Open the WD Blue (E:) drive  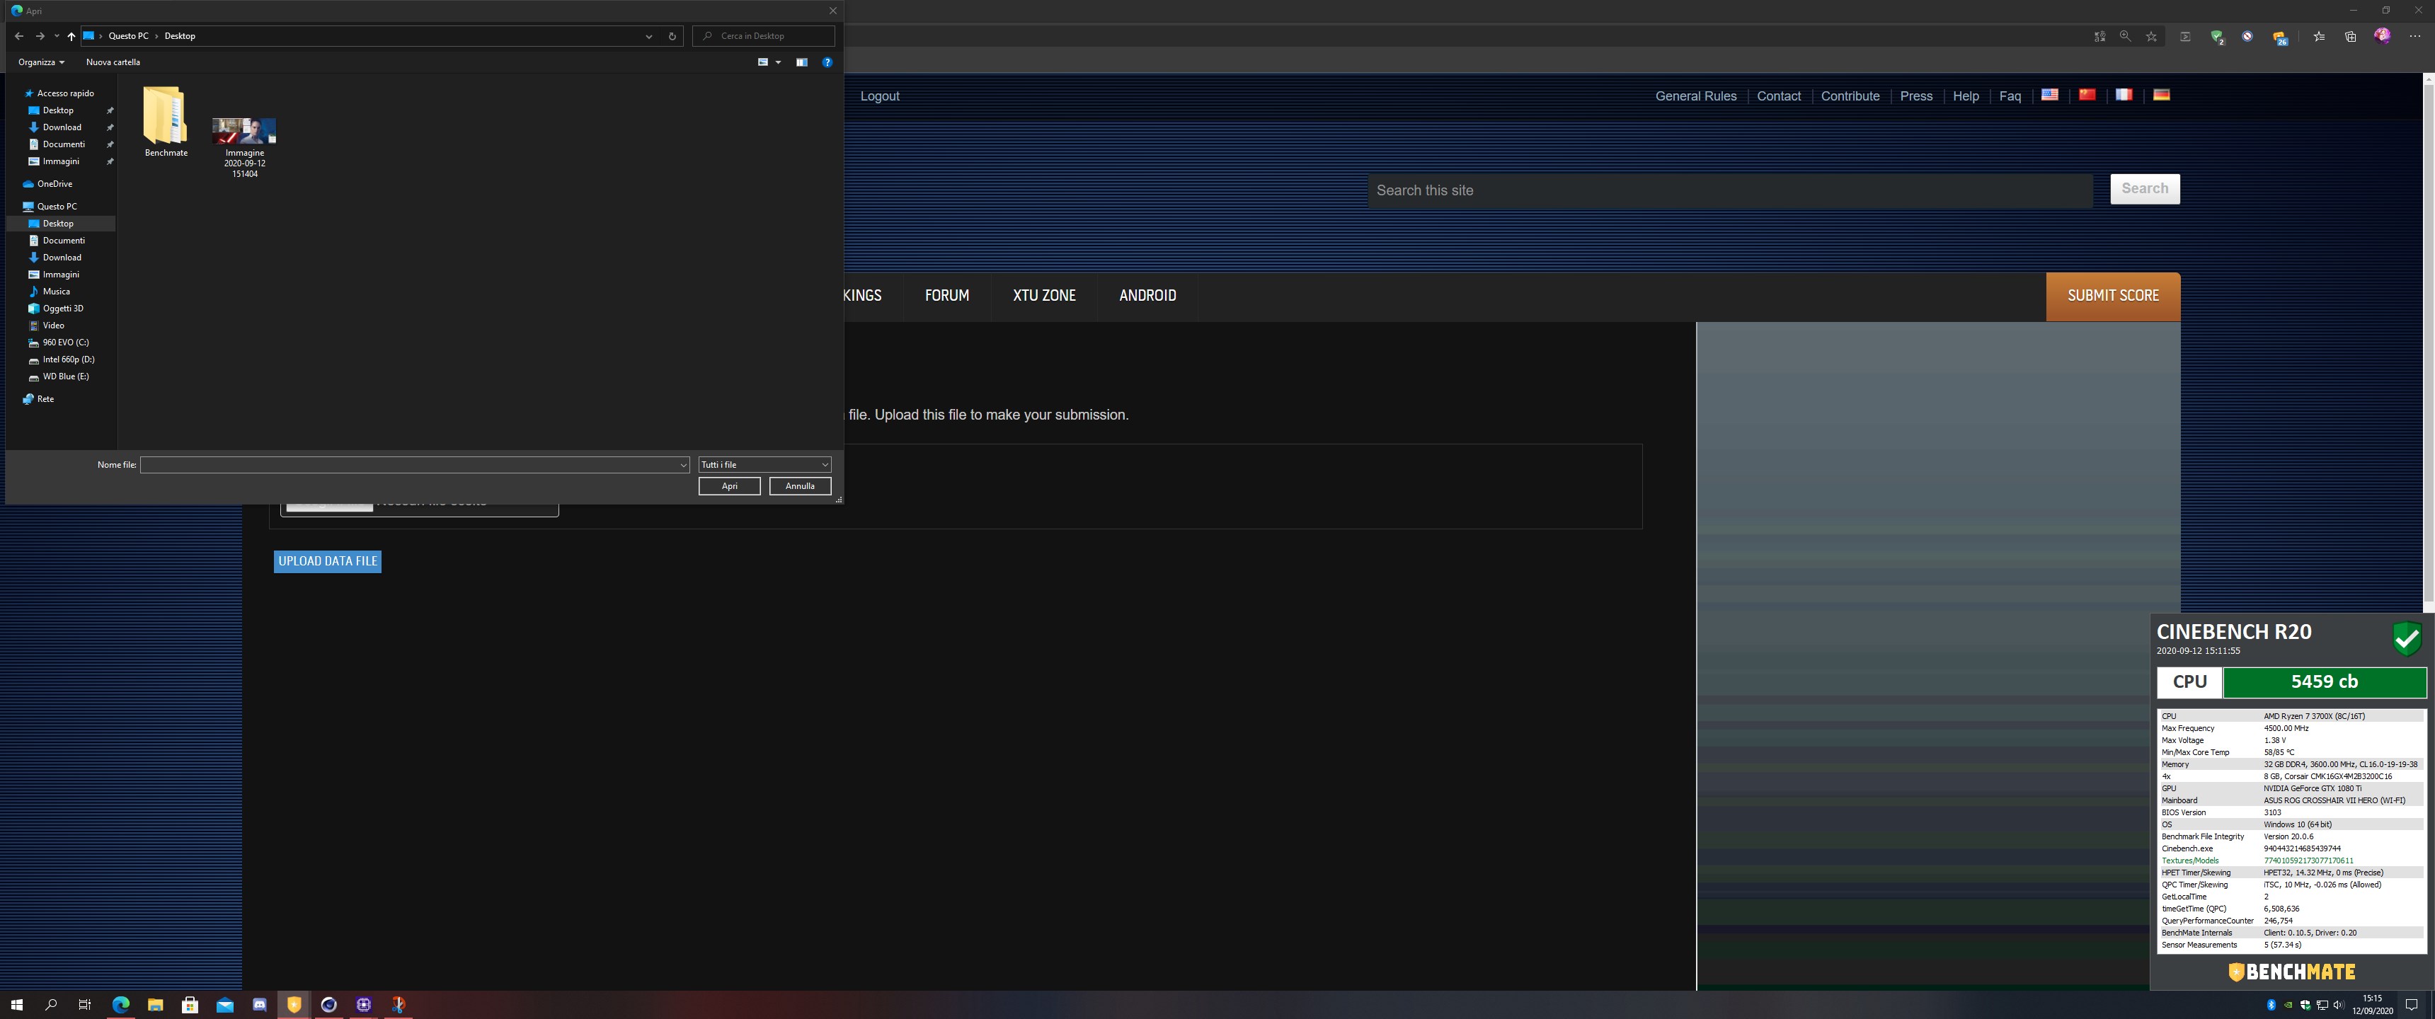(65, 377)
